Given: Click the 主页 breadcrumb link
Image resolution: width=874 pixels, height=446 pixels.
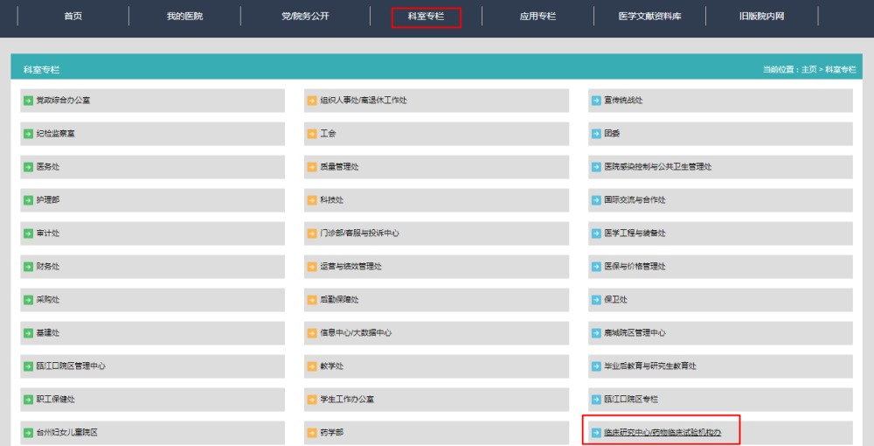Looking at the screenshot, I should pyautogui.click(x=809, y=69).
